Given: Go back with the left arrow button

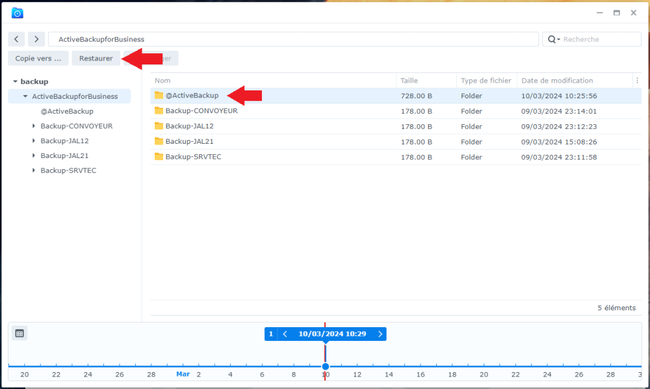Looking at the screenshot, I should (x=16, y=39).
